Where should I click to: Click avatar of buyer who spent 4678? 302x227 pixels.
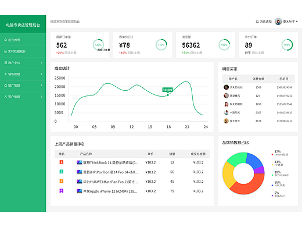pos(226,121)
